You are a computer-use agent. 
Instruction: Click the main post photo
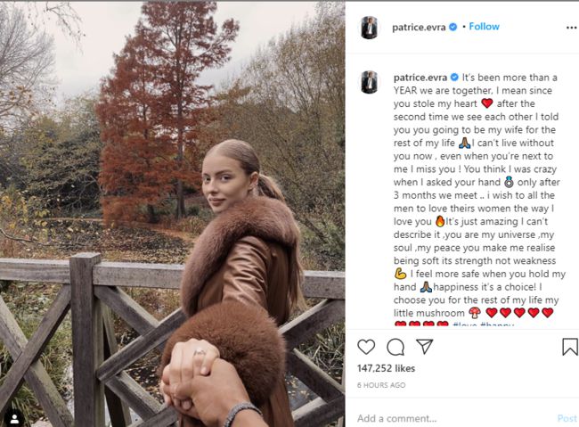tap(172, 214)
